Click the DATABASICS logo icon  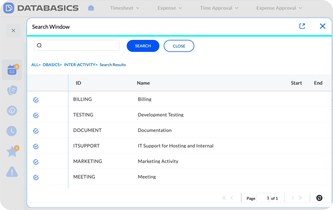point(9,8)
